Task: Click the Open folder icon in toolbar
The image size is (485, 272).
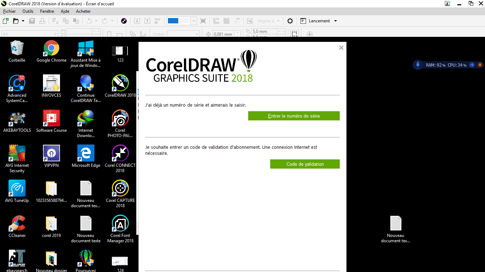Action: pos(16,21)
